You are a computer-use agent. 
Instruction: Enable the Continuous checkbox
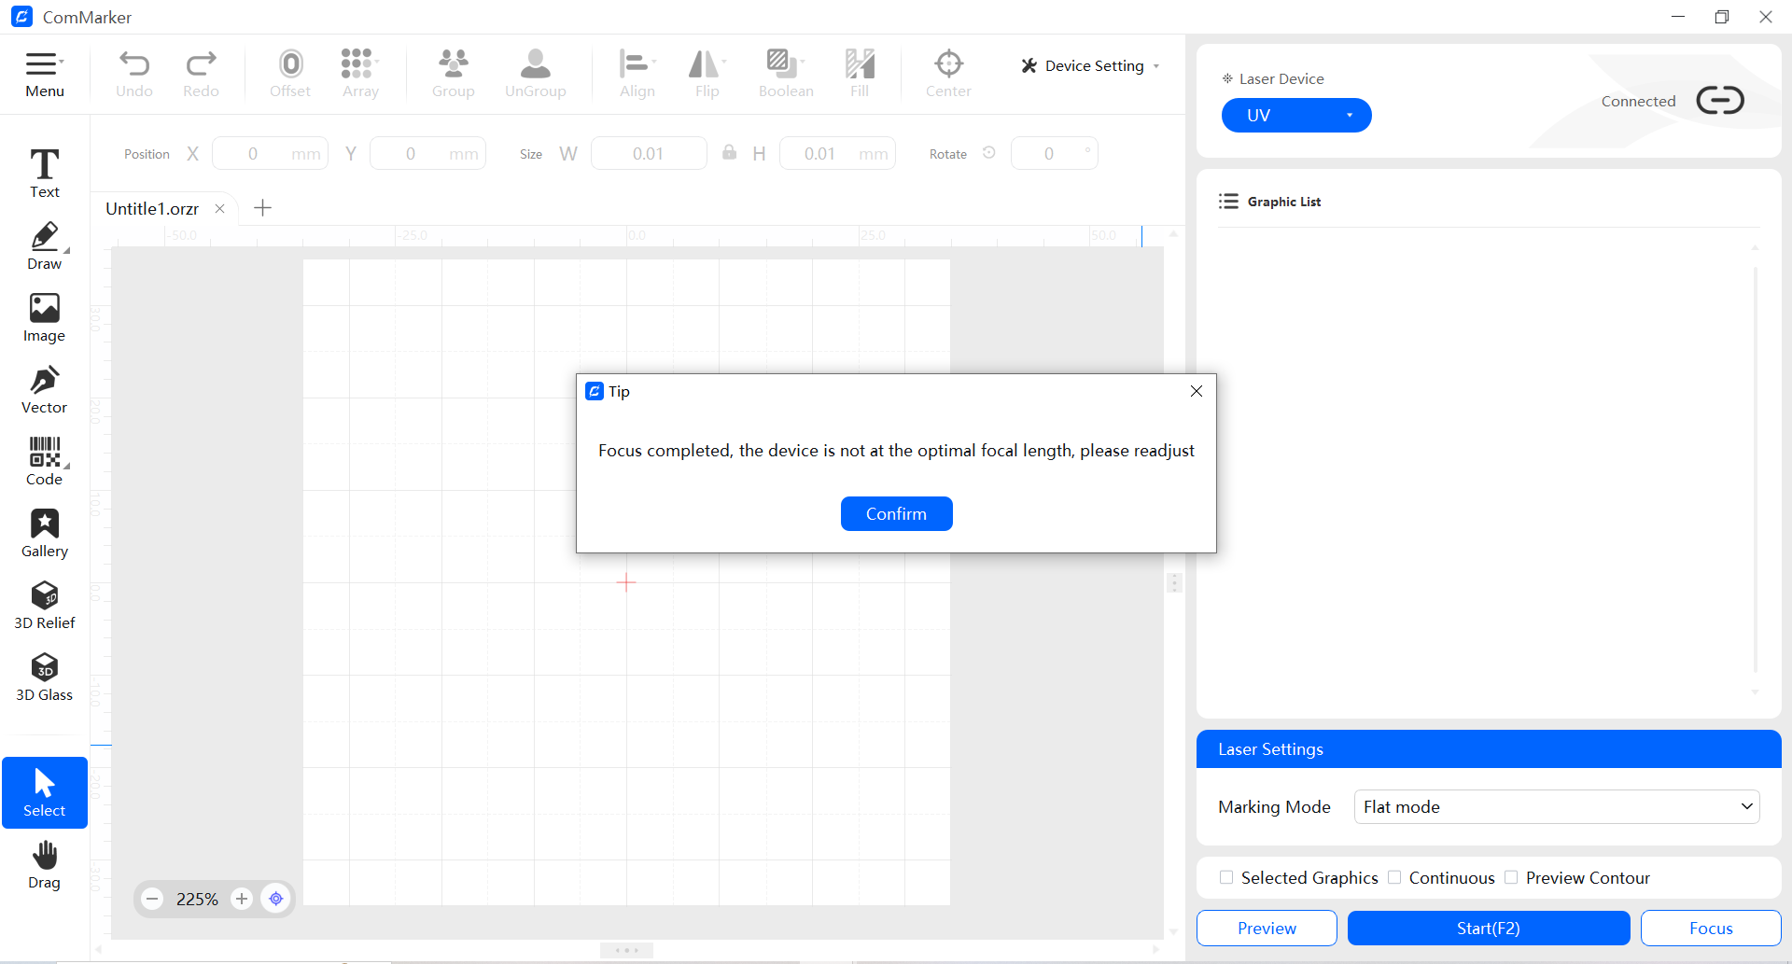coord(1395,877)
